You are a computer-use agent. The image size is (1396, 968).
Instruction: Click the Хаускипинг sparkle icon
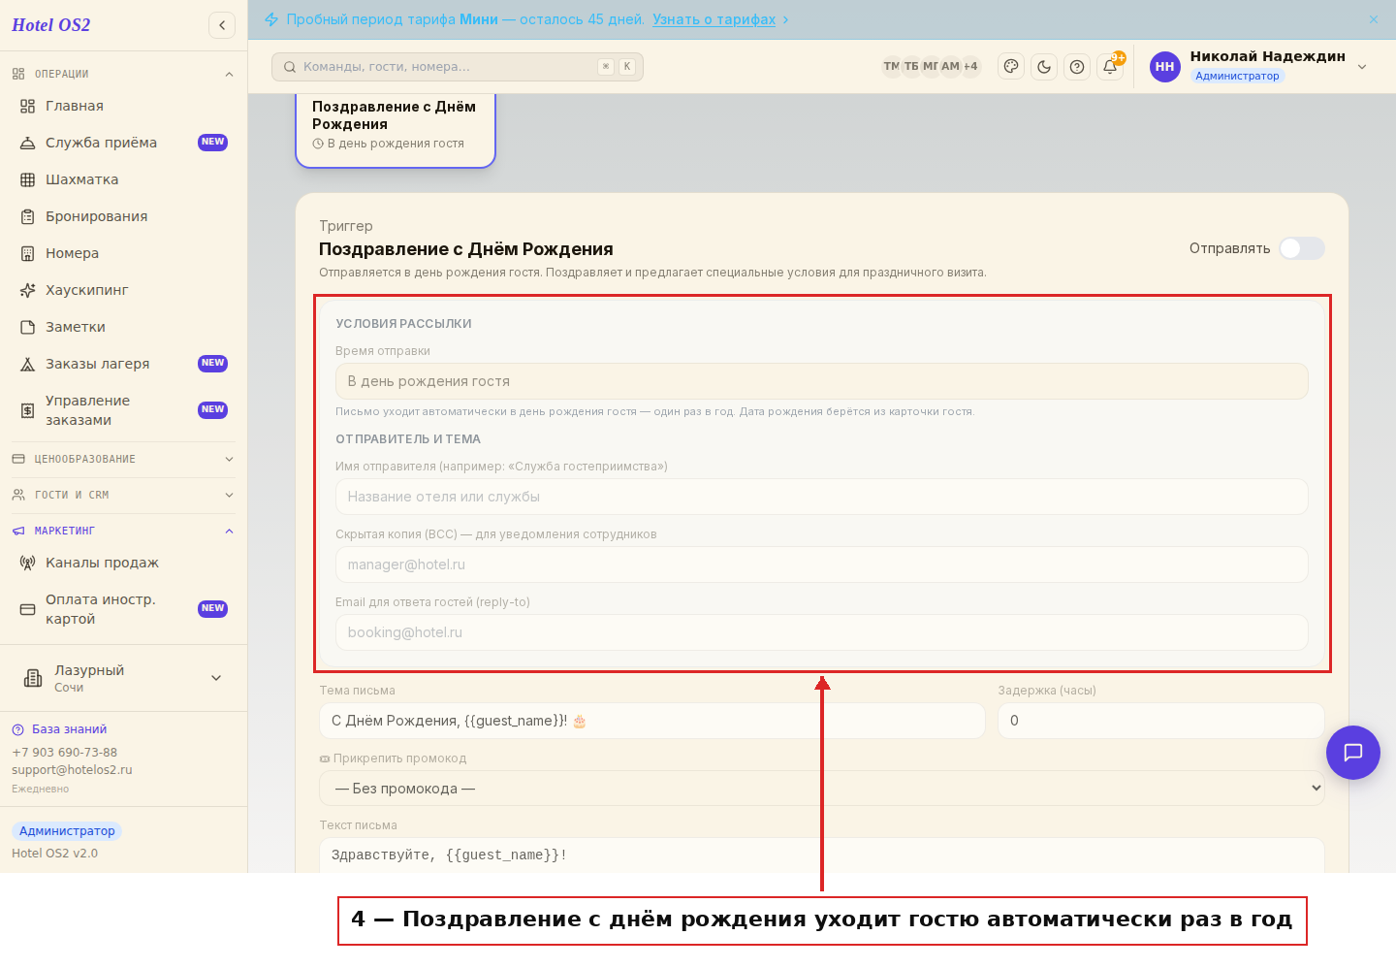tap(28, 290)
